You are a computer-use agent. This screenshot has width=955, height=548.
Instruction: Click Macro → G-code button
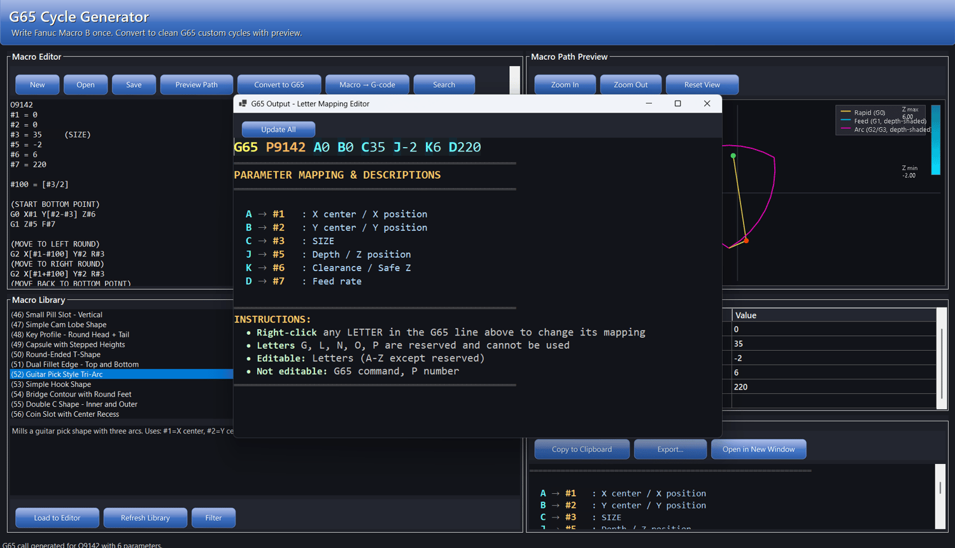pos(367,85)
